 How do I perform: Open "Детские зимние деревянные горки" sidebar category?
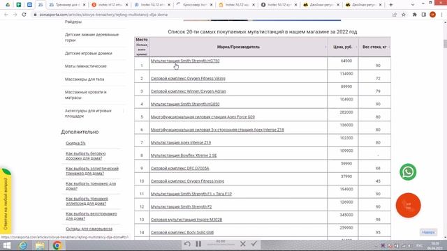click(x=91, y=37)
